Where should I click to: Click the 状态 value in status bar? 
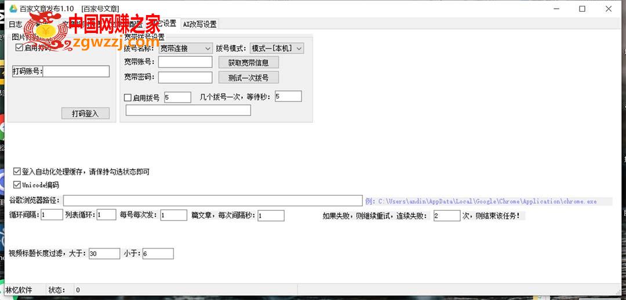click(78, 290)
